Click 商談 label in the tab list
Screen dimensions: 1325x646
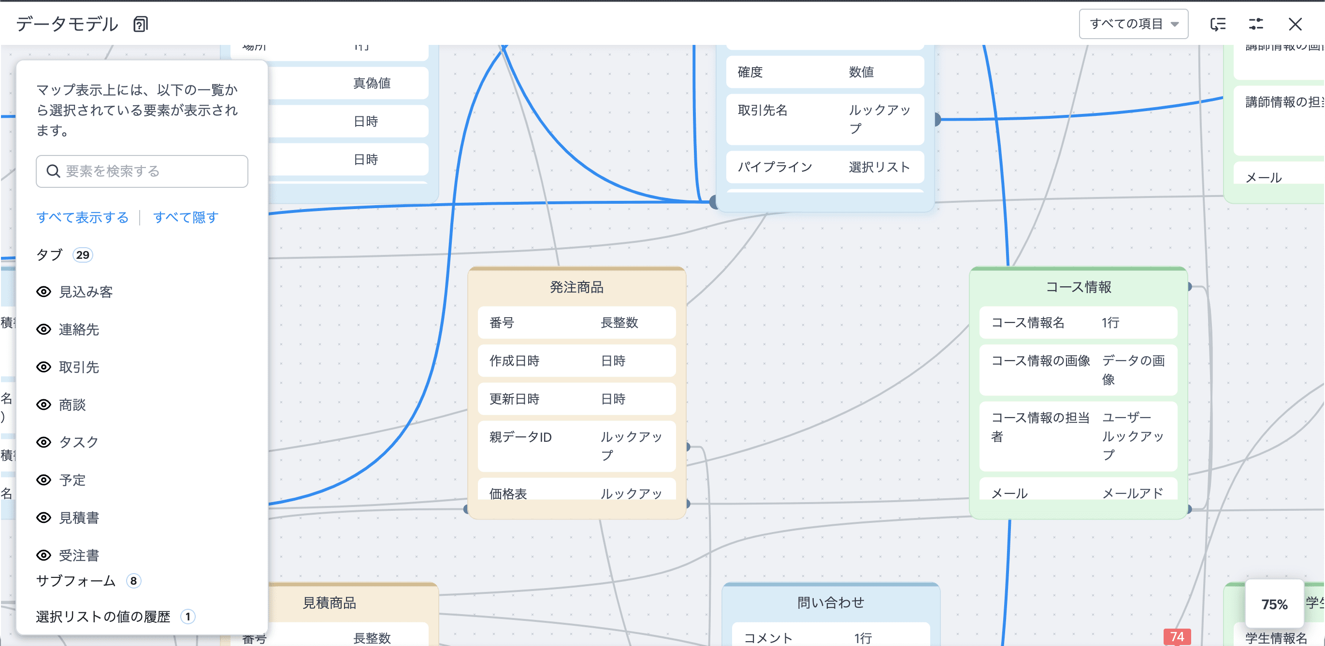pyautogui.click(x=72, y=405)
